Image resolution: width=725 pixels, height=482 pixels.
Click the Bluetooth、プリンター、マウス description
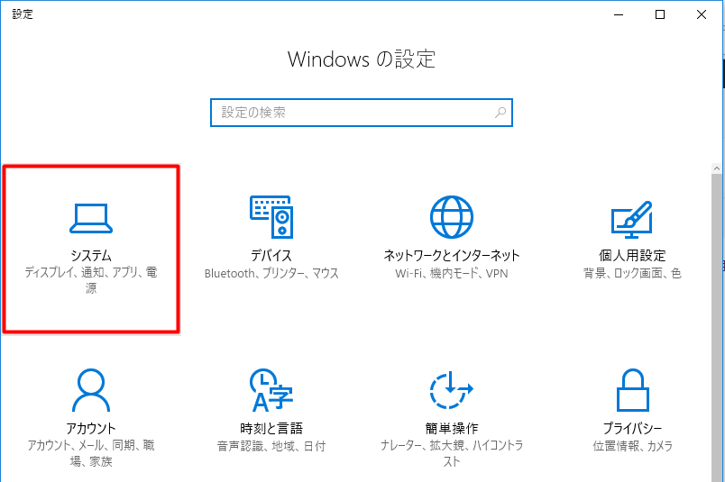pos(271,273)
